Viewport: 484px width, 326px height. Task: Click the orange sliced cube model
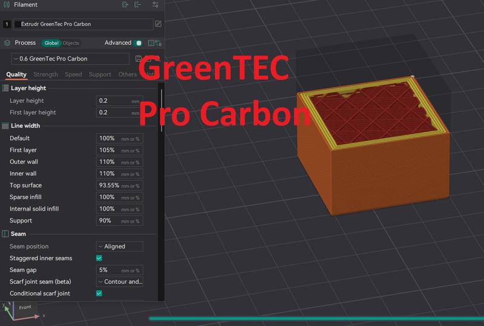coord(373,145)
